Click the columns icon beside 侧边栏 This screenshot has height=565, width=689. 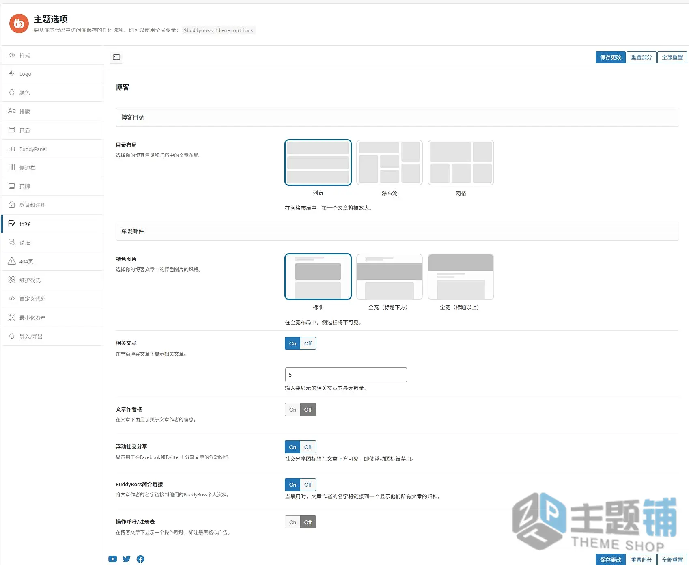point(12,167)
